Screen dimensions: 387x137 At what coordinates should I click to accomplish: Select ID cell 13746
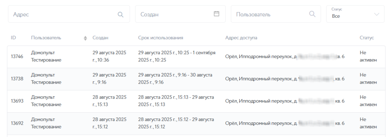(x=17, y=56)
